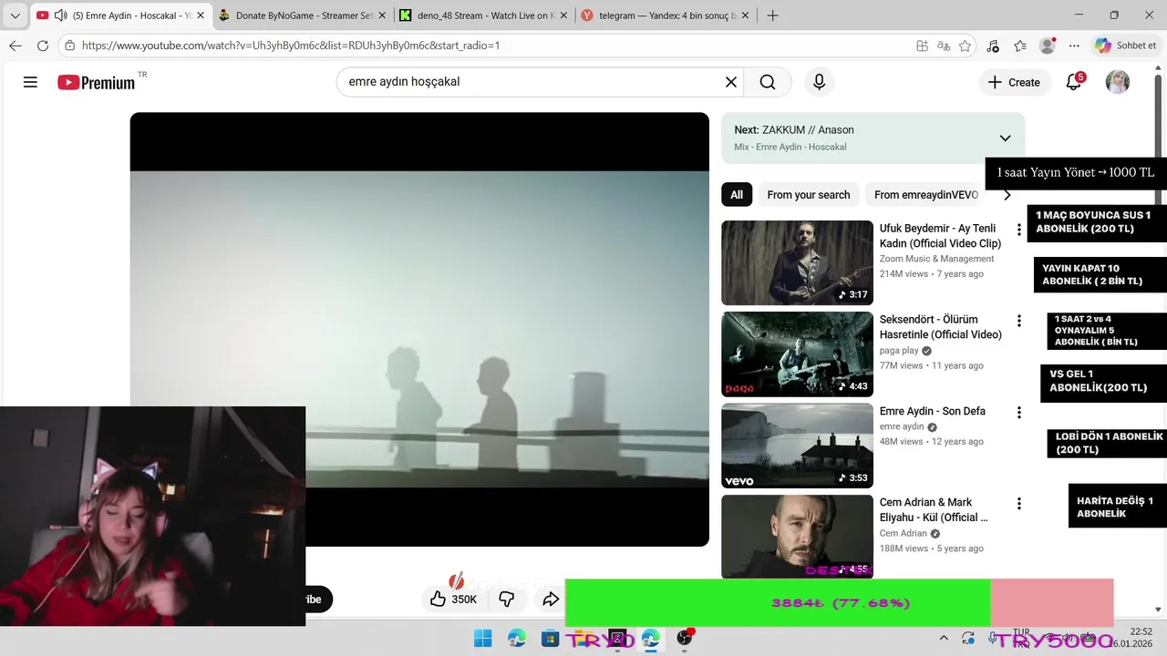Refresh the current page
Image resolution: width=1167 pixels, height=656 pixels.
click(43, 46)
